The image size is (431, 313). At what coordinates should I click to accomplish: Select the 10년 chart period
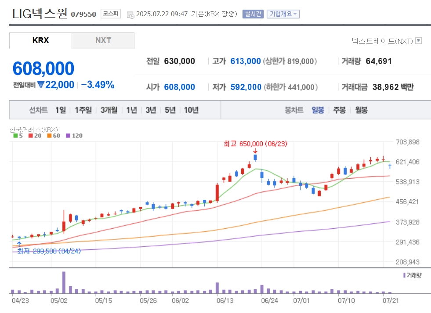[x=191, y=110]
